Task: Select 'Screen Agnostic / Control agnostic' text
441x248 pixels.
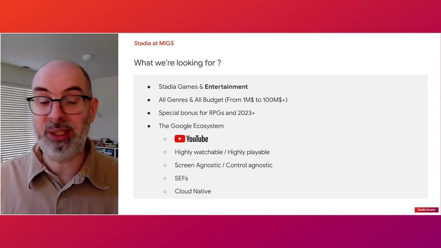Action: (224, 165)
